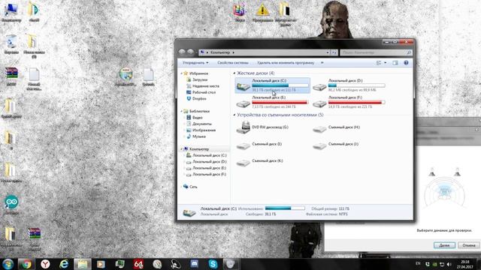Screen dimensions: 481x270
Task: Click drive C: blue usage bar
Action: click(280, 85)
